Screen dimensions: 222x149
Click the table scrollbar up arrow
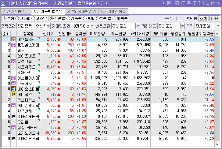217,34
